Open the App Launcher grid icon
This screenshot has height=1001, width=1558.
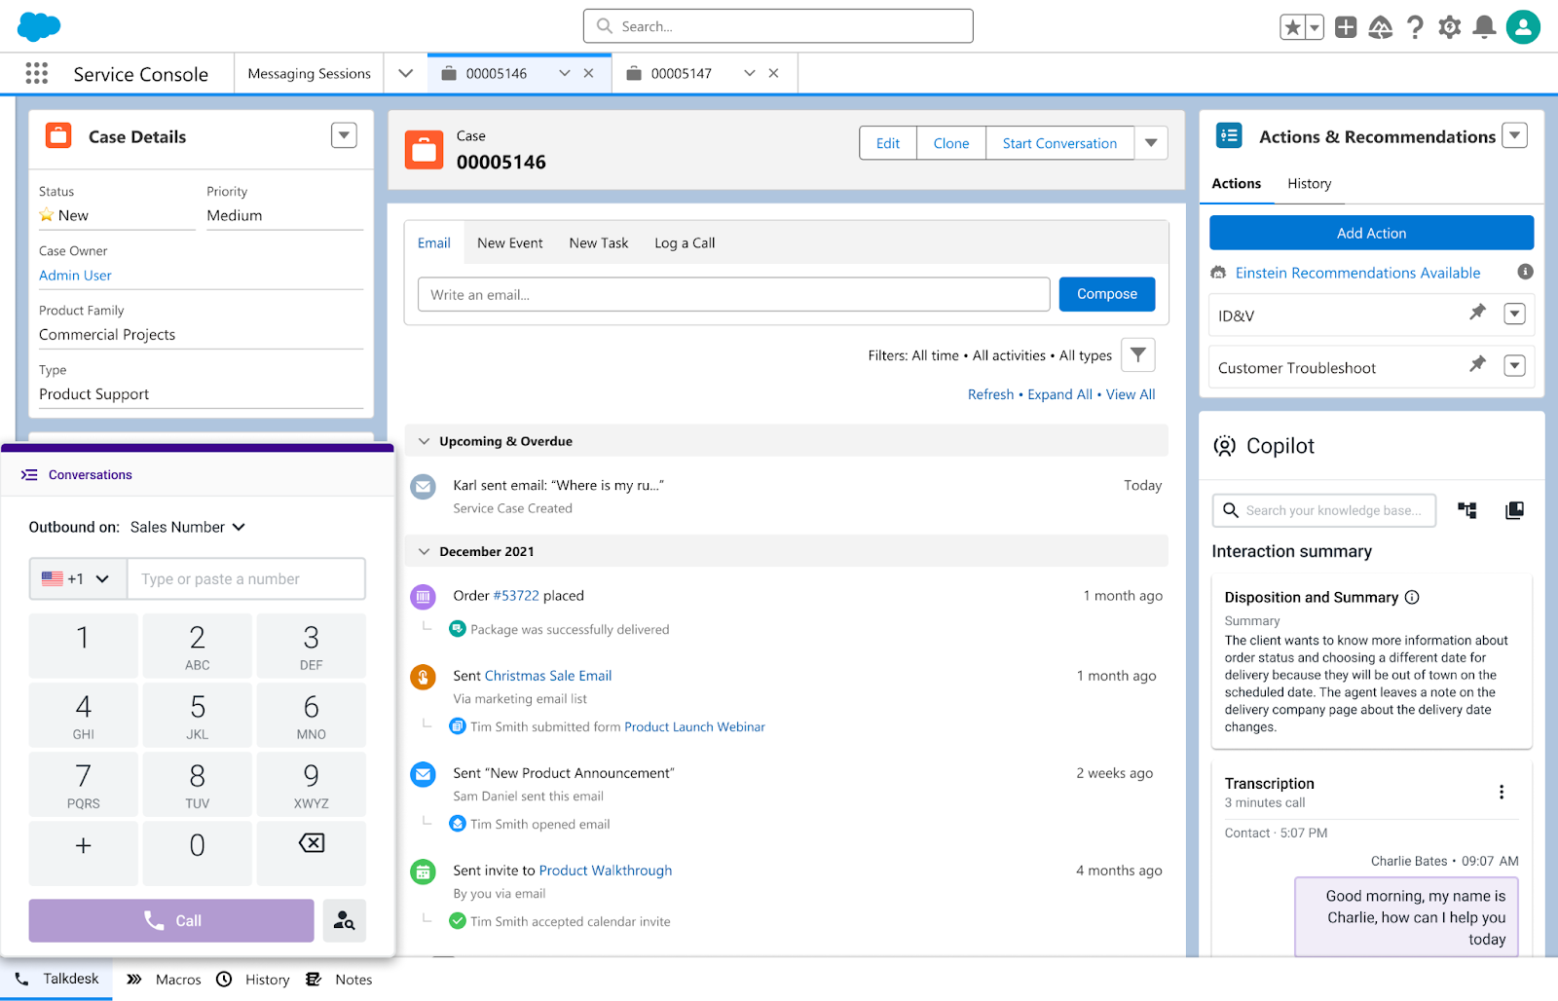[37, 73]
